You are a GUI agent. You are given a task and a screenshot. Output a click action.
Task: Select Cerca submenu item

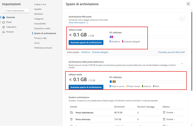[x=37, y=43]
